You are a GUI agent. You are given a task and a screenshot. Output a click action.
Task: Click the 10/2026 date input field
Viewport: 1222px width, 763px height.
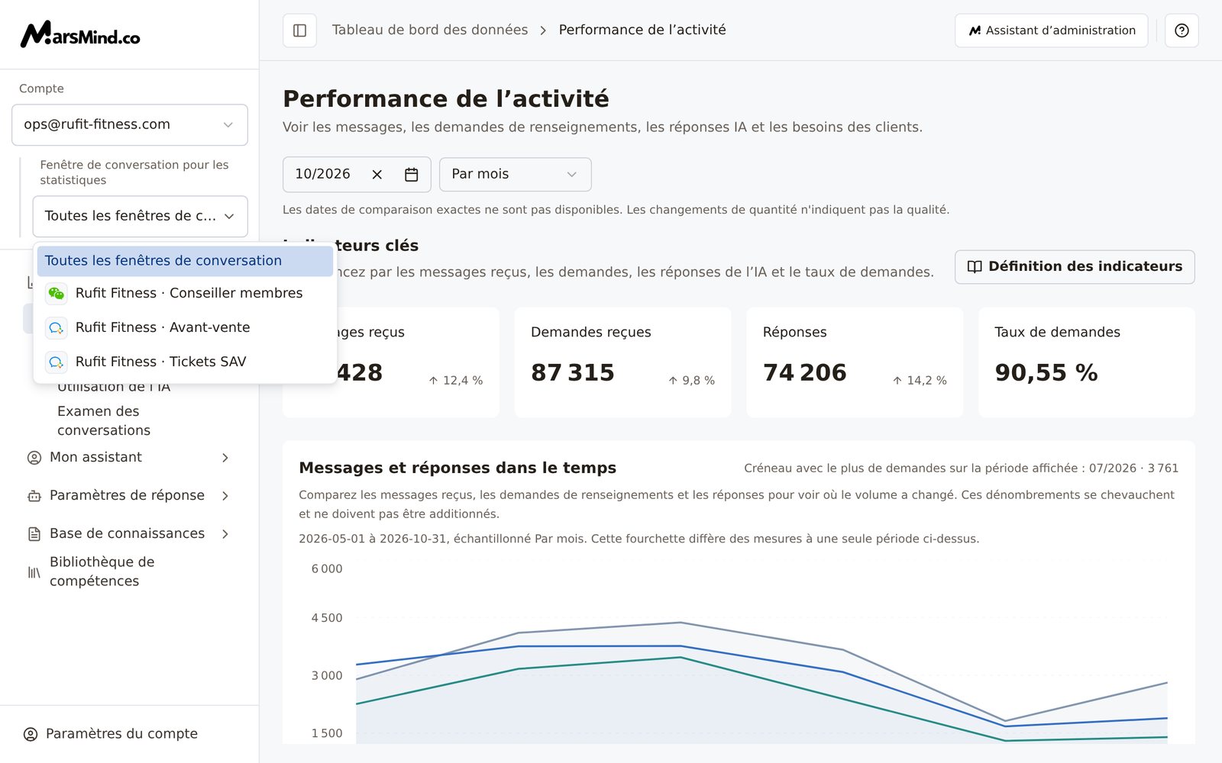tap(357, 175)
